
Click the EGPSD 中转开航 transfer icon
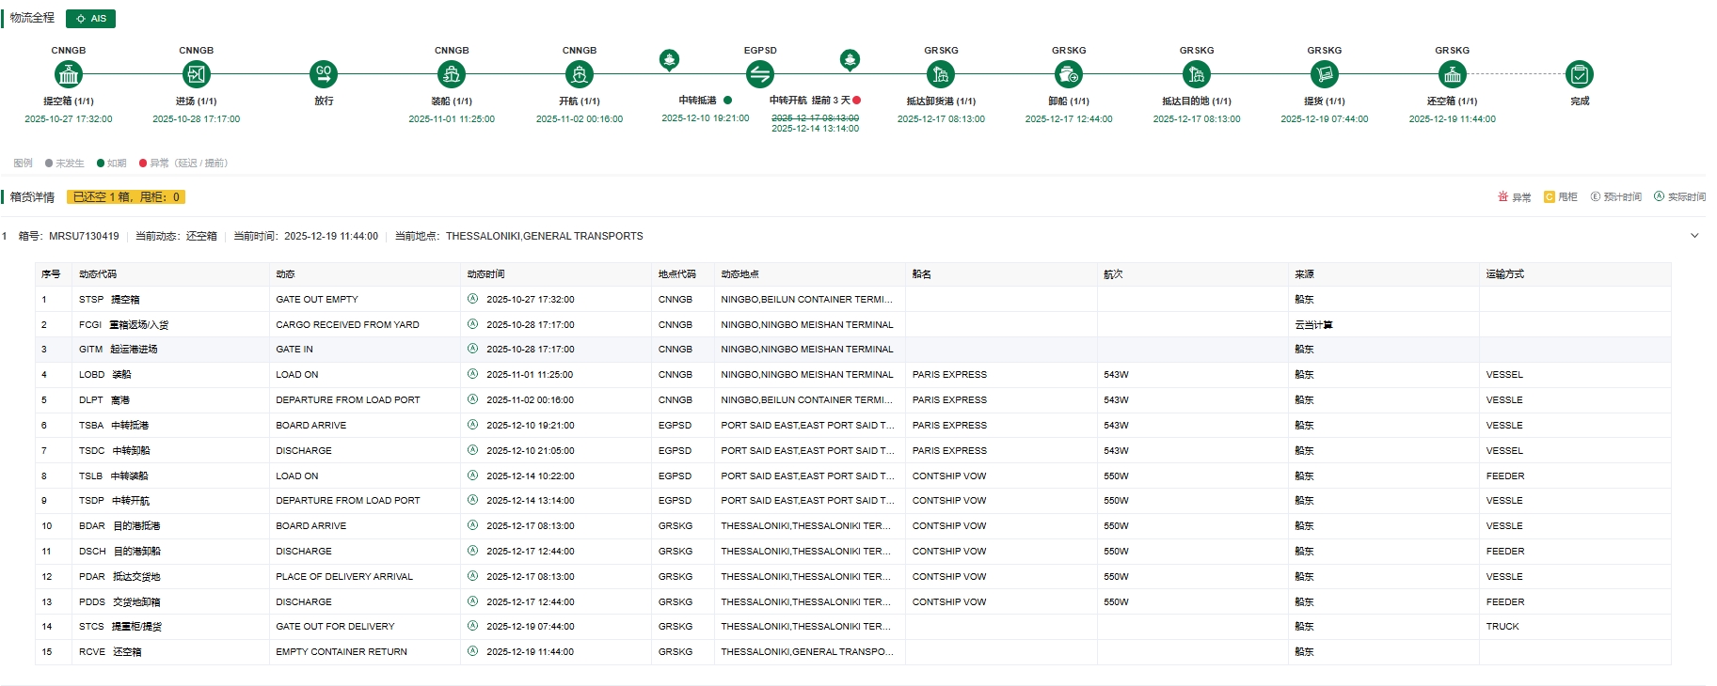click(759, 73)
